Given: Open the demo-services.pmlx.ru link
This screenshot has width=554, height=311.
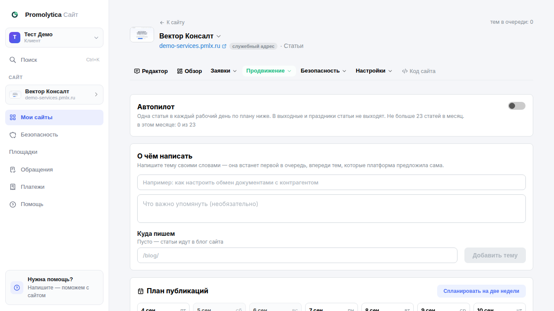Looking at the screenshot, I should pos(190,46).
